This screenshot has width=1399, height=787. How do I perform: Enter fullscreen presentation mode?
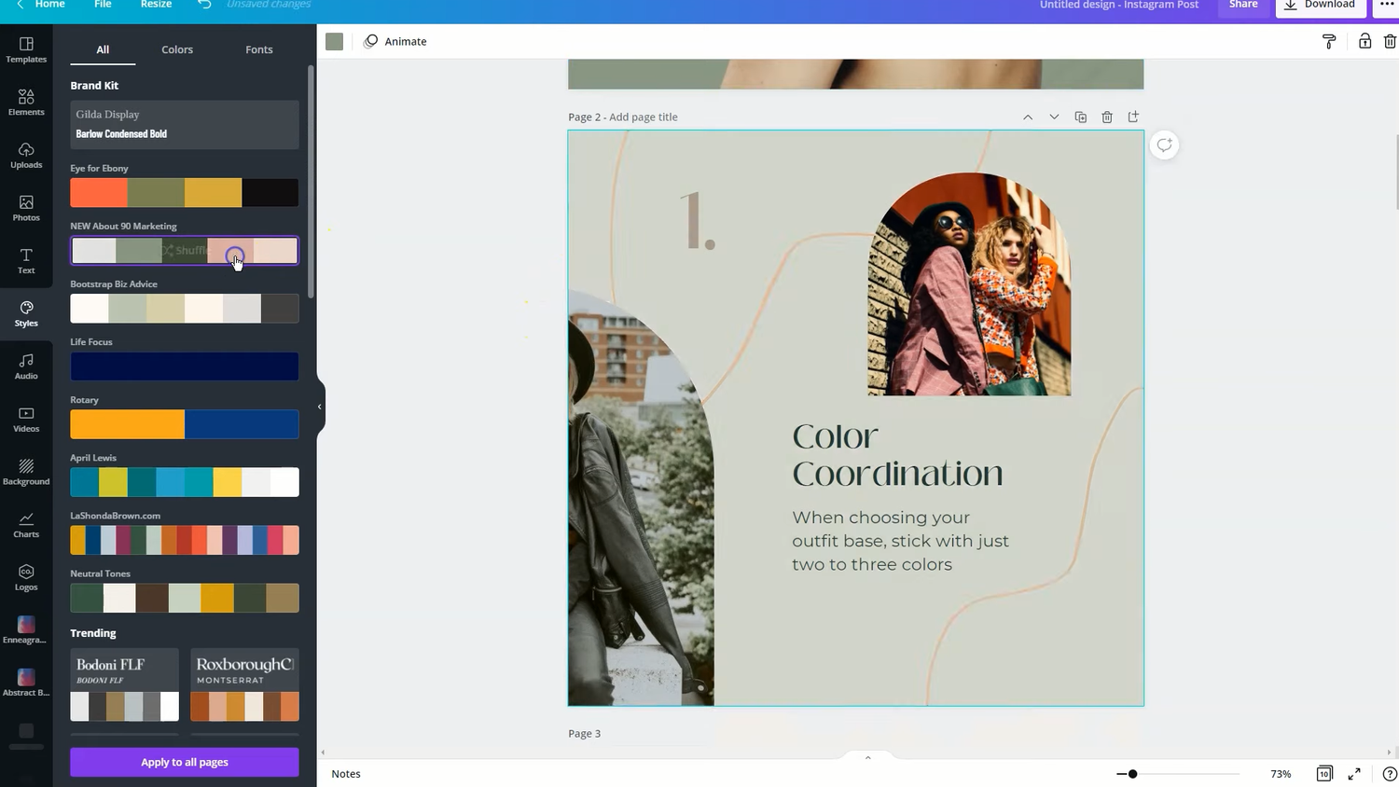click(1354, 773)
